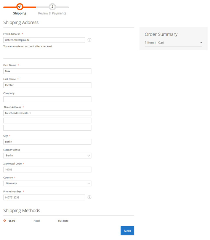This screenshot has width=210, height=240.
Task: Click the Zip/Postal Code field
Action: pos(47,169)
